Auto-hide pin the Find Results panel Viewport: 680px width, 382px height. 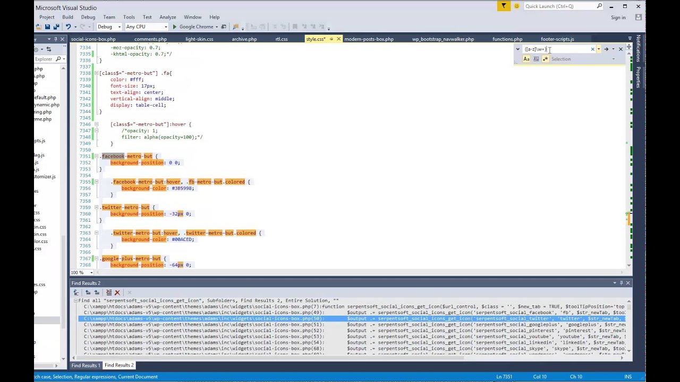621,283
